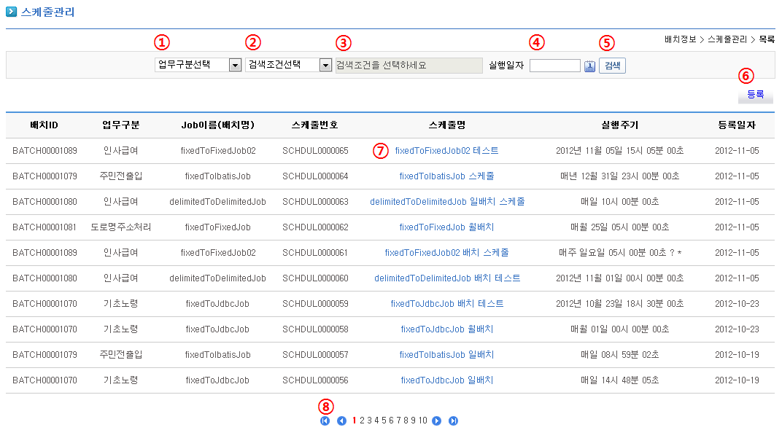The width and height of the screenshot is (782, 438).
Task: Open the 업무구분선택 dropdown
Action: 198,65
